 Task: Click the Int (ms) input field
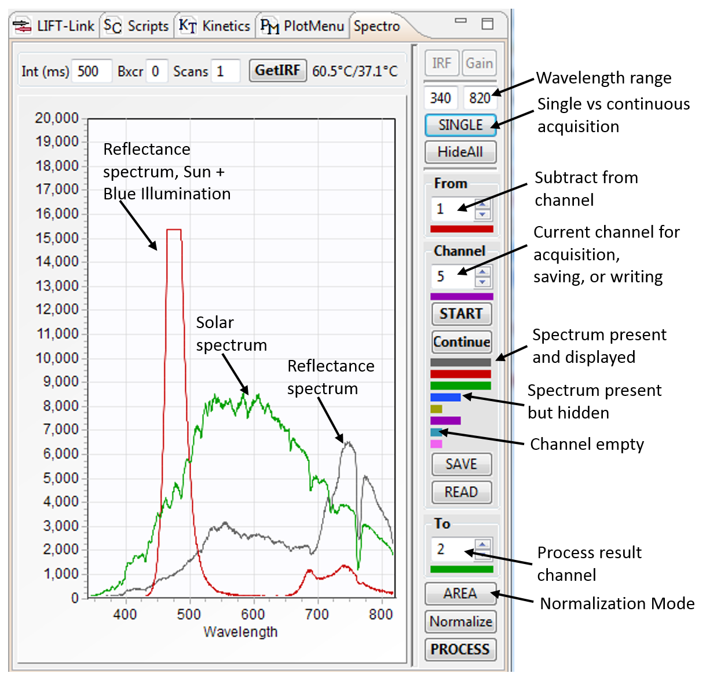coord(91,71)
